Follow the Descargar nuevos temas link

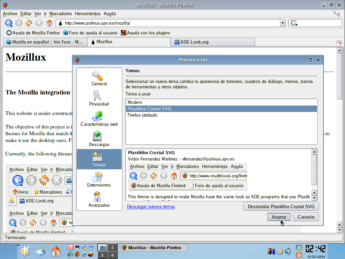click(151, 207)
